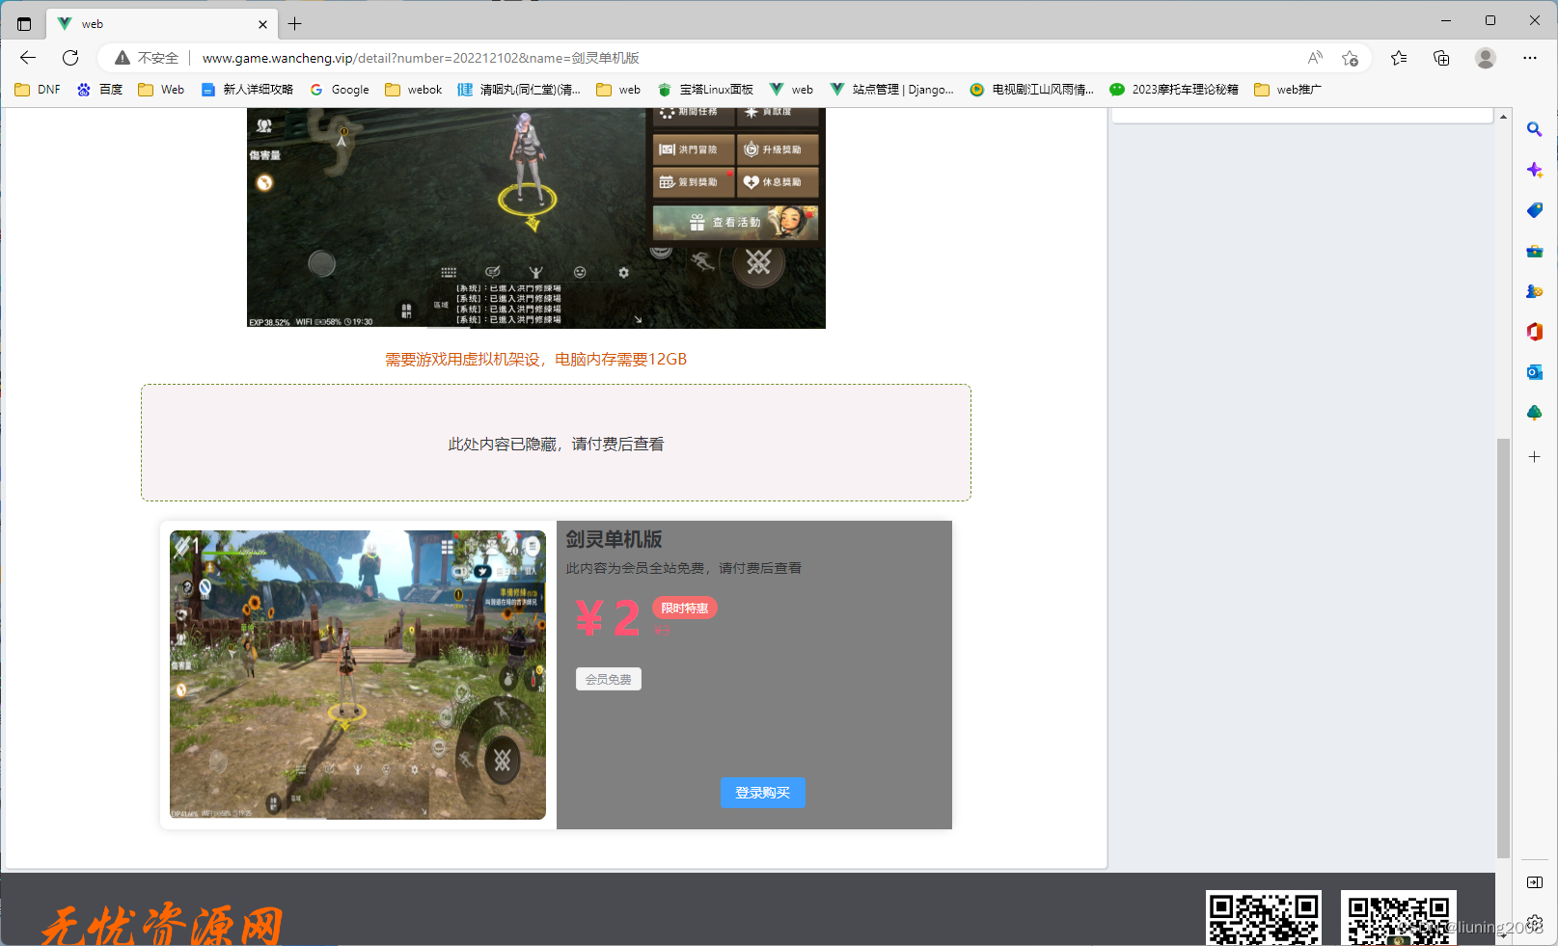Click the browser back arrow
1558x946 pixels.
[x=28, y=58]
